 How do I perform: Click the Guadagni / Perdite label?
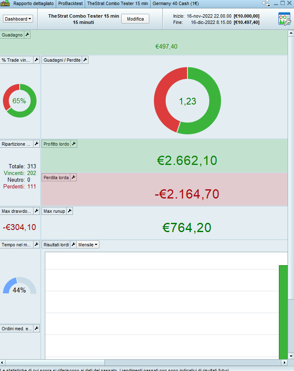pyautogui.click(x=62, y=60)
